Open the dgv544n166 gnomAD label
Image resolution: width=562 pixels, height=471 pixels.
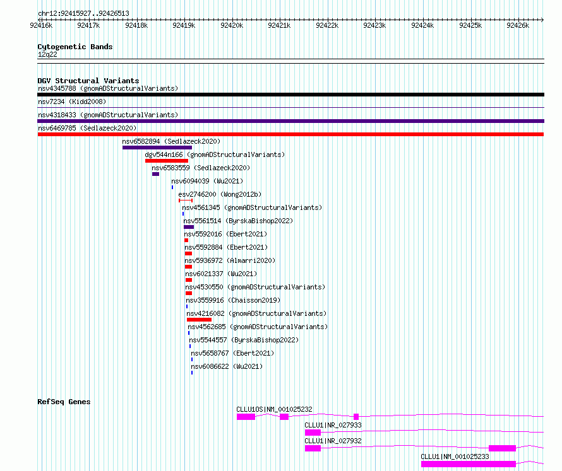[215, 154]
